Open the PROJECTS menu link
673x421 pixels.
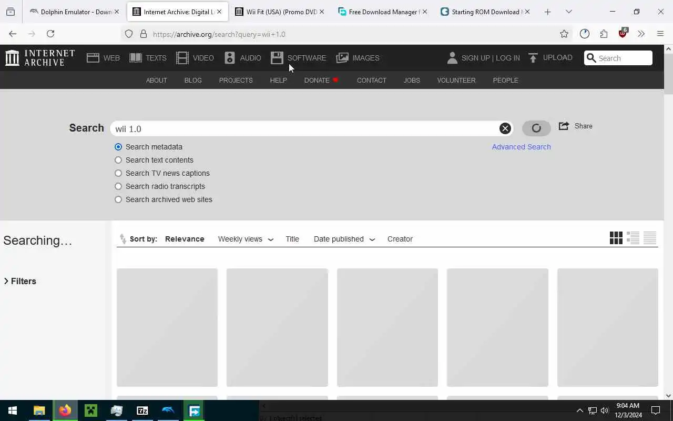pyautogui.click(x=236, y=80)
